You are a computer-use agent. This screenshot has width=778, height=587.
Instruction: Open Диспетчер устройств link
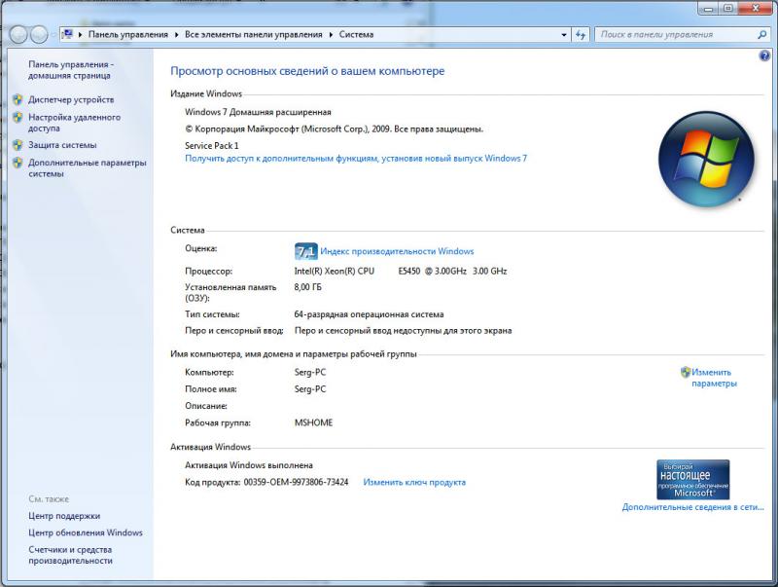click(x=71, y=100)
